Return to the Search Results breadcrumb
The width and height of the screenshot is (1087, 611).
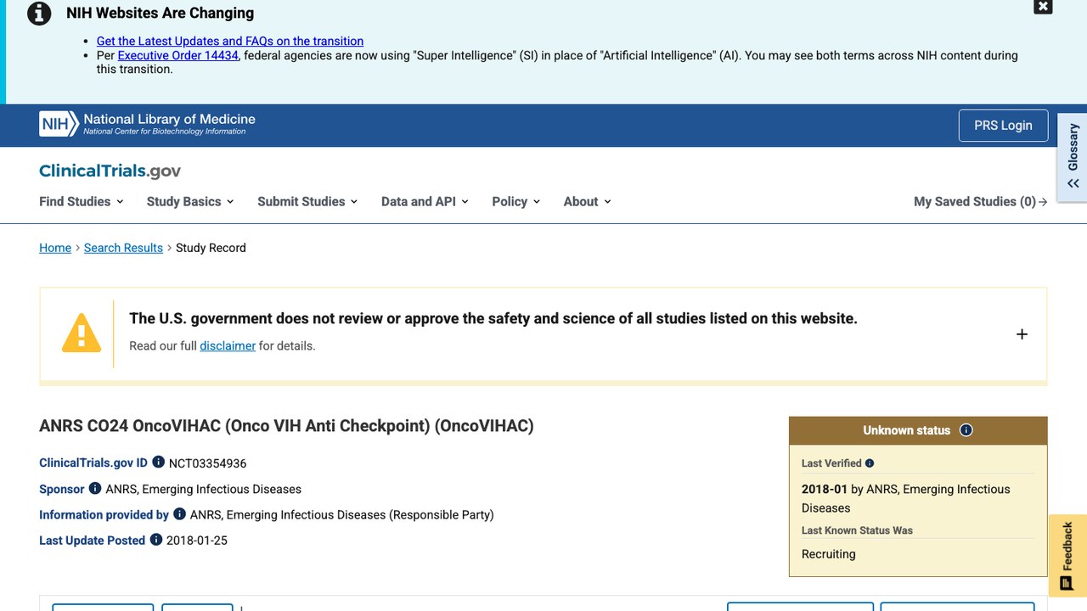123,248
